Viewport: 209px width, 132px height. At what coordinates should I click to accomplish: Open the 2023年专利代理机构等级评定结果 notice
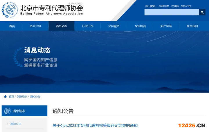pos(95,126)
